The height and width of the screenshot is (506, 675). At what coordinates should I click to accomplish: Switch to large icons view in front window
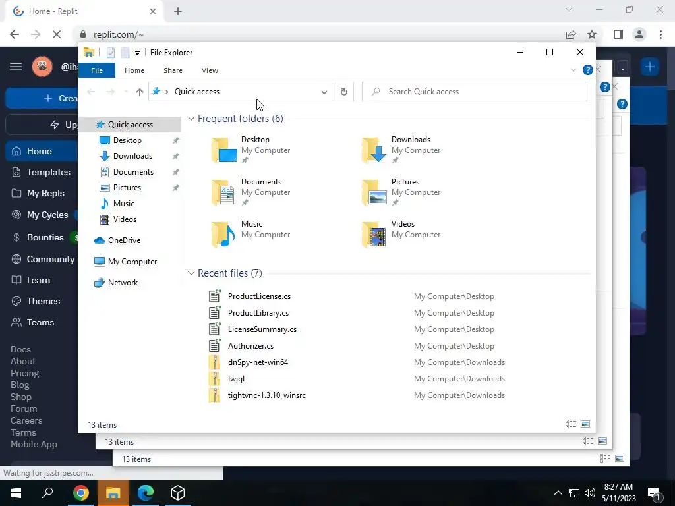click(585, 424)
